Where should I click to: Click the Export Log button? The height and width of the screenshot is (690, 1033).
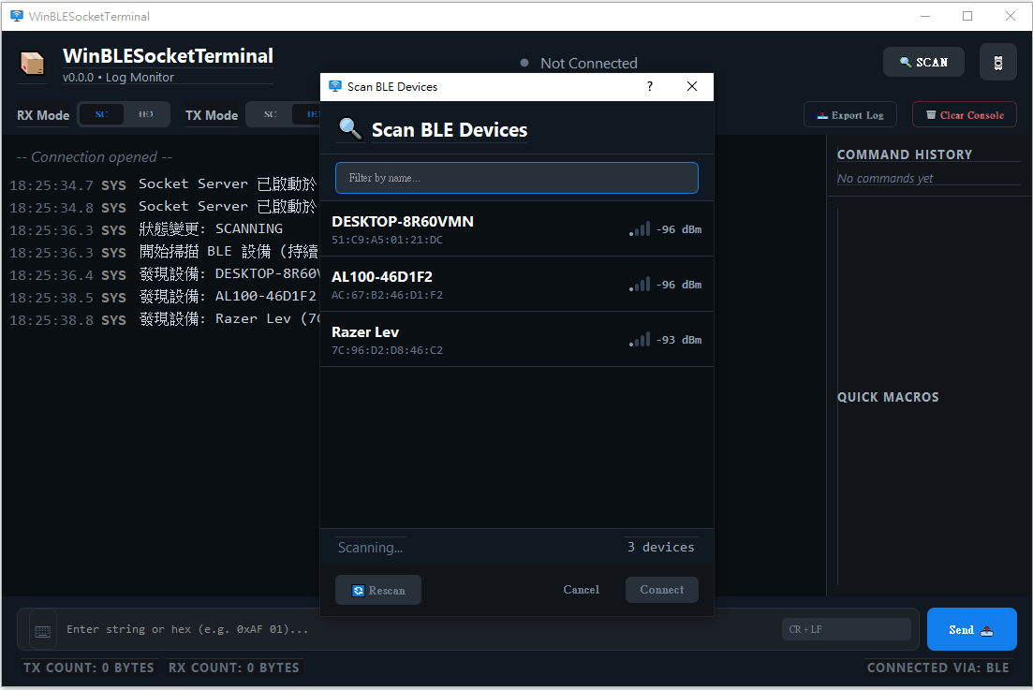click(849, 115)
